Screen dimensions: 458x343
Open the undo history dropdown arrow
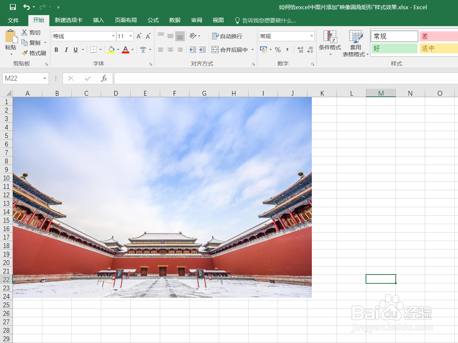coord(34,7)
